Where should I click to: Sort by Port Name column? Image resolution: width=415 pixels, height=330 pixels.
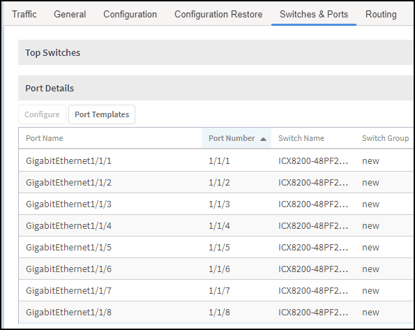[x=45, y=138]
